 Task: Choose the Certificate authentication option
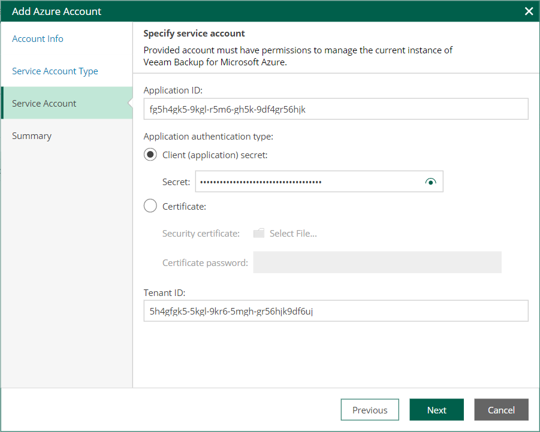[150, 207]
